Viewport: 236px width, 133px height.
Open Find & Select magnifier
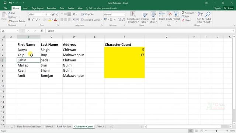(x=208, y=17)
